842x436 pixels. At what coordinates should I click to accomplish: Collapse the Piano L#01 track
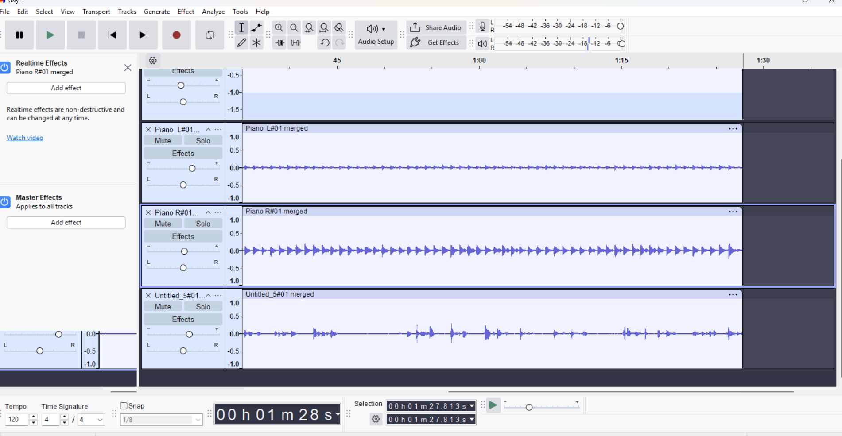pyautogui.click(x=208, y=130)
